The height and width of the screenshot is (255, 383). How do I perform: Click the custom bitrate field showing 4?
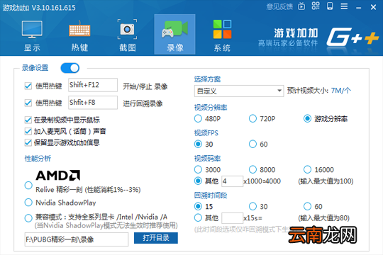[x=233, y=181]
